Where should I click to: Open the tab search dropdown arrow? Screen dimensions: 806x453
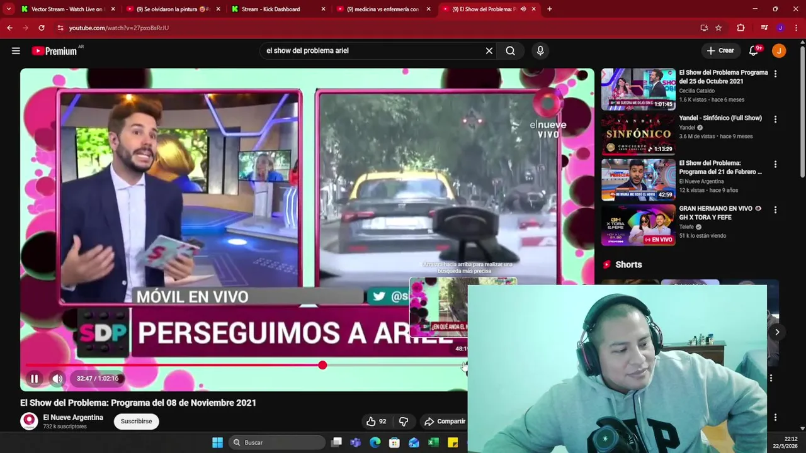tap(8, 9)
